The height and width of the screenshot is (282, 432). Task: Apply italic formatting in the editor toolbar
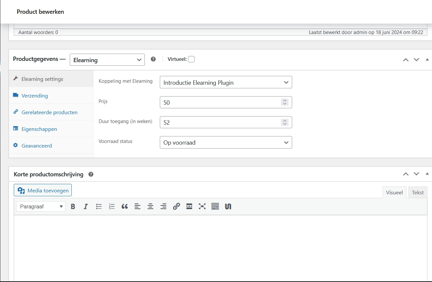click(86, 206)
